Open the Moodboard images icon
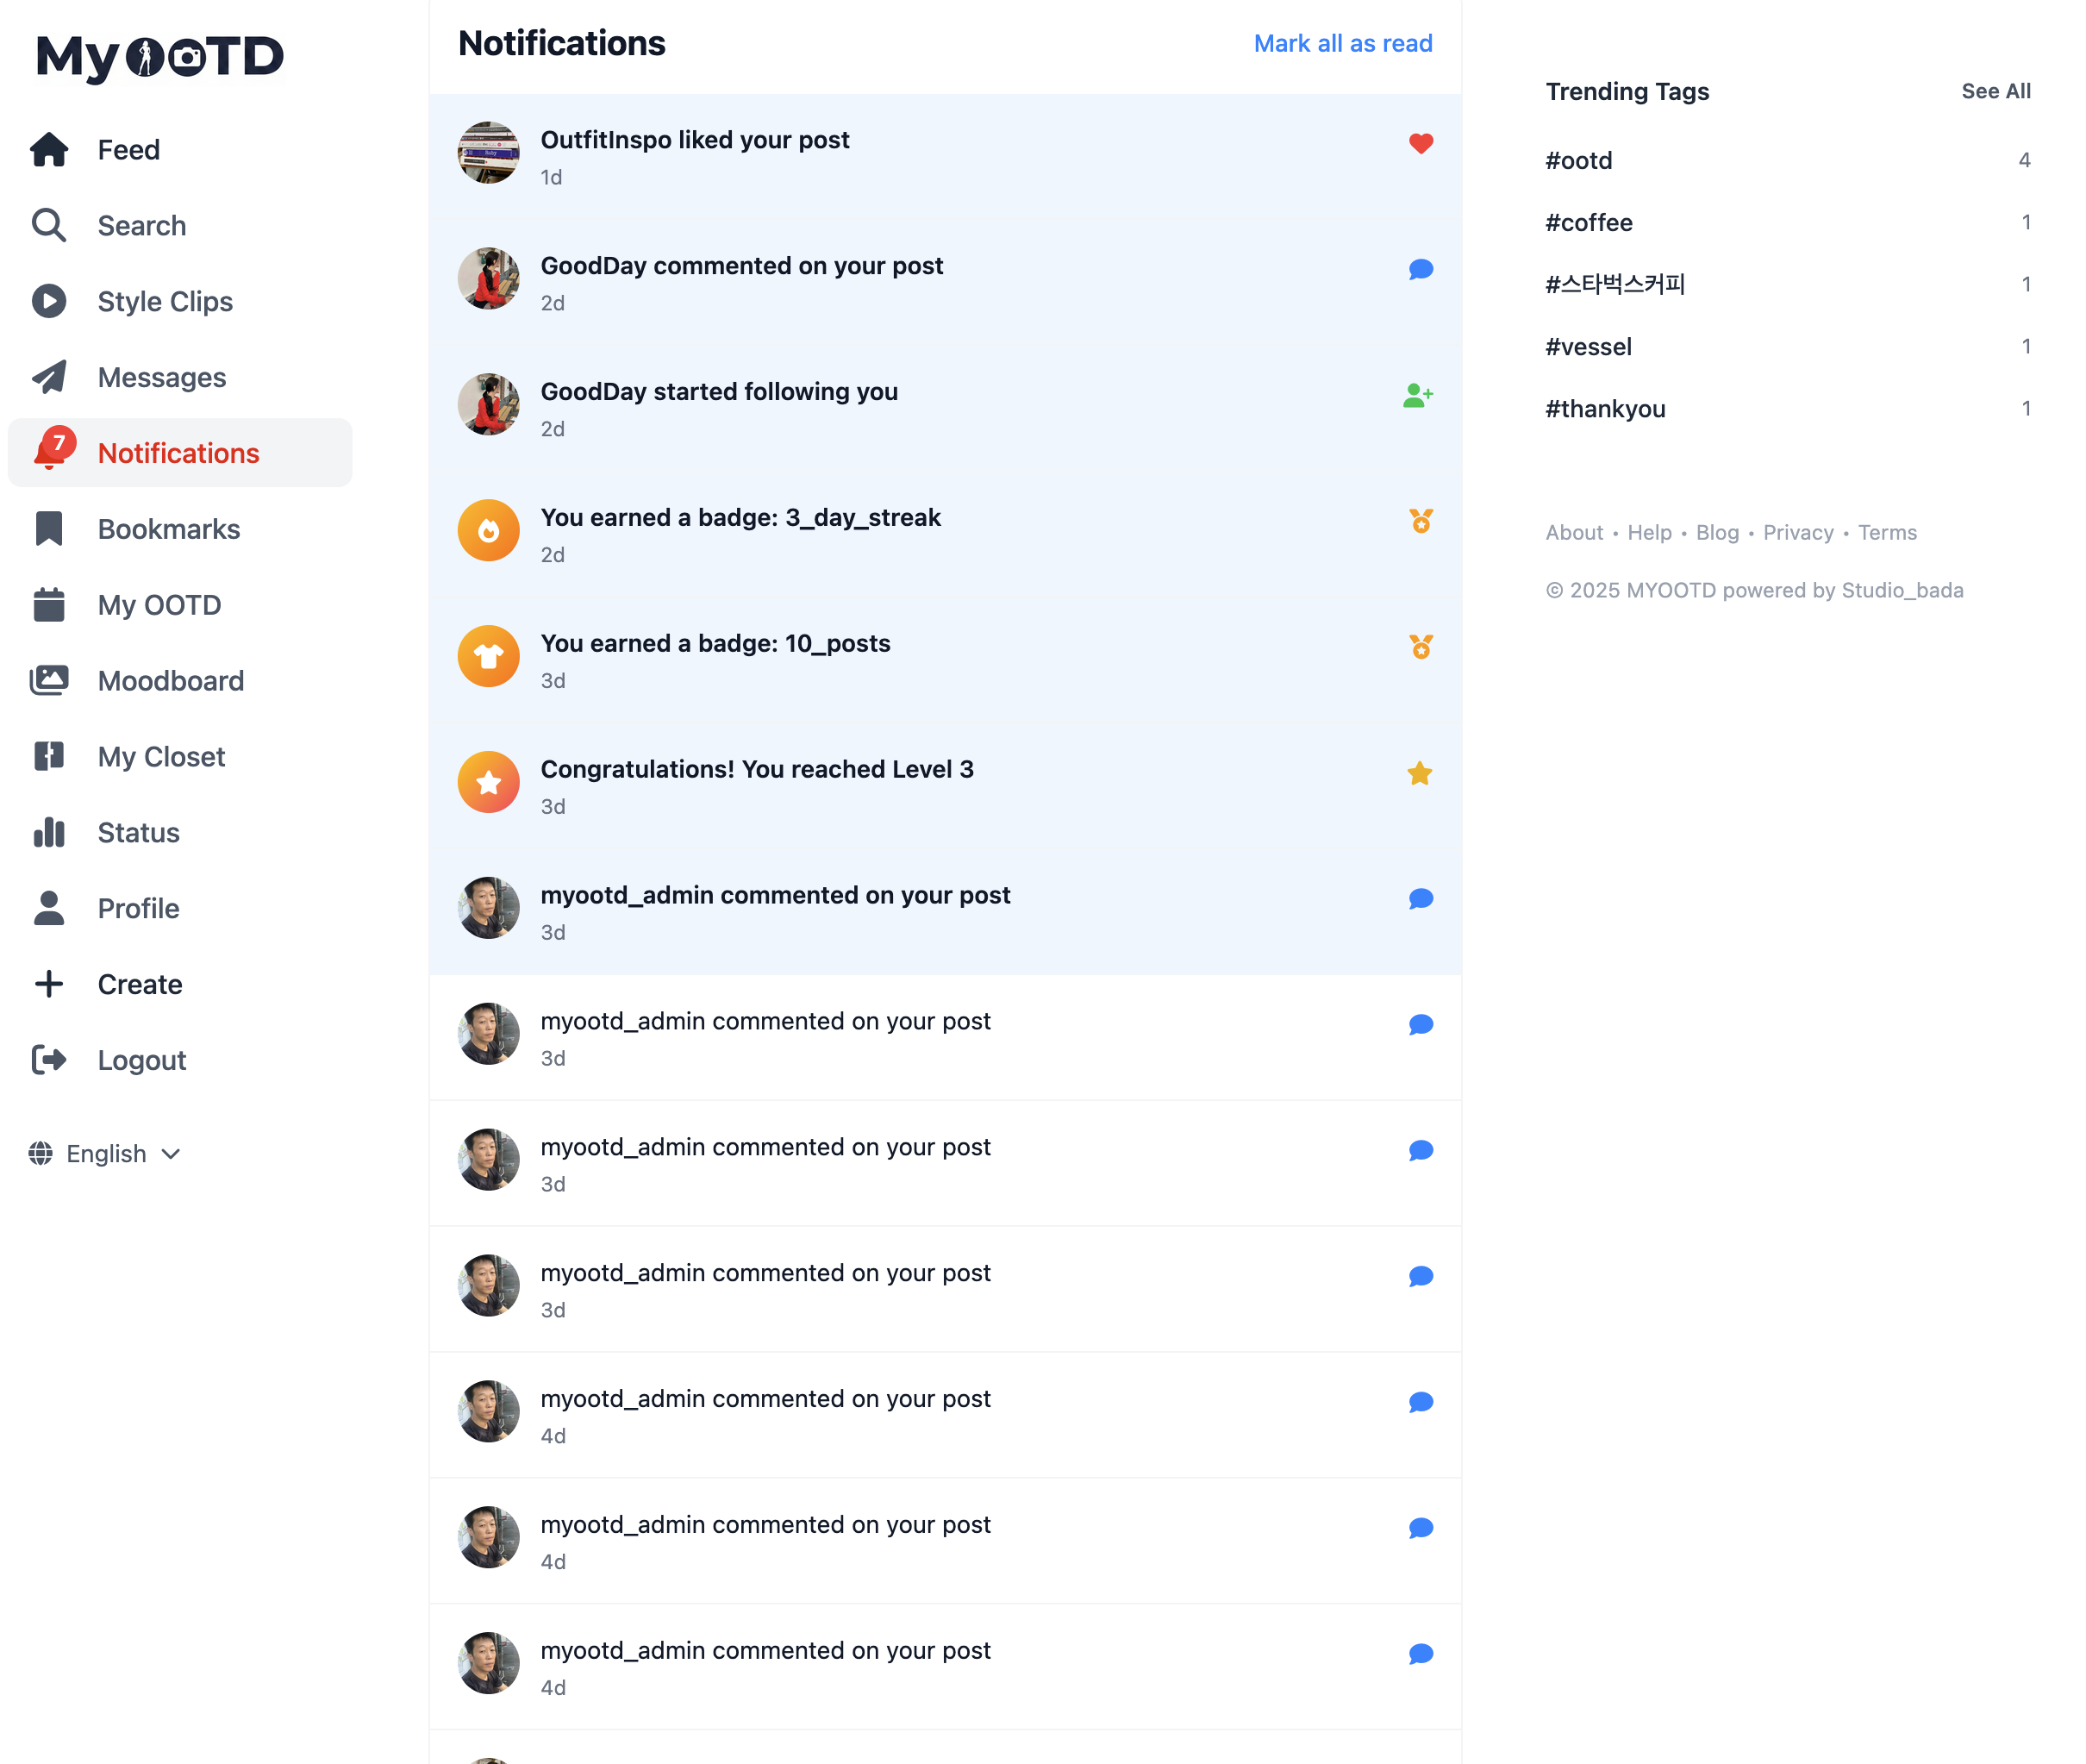Screen dimensions: 2086x1764 (49, 681)
